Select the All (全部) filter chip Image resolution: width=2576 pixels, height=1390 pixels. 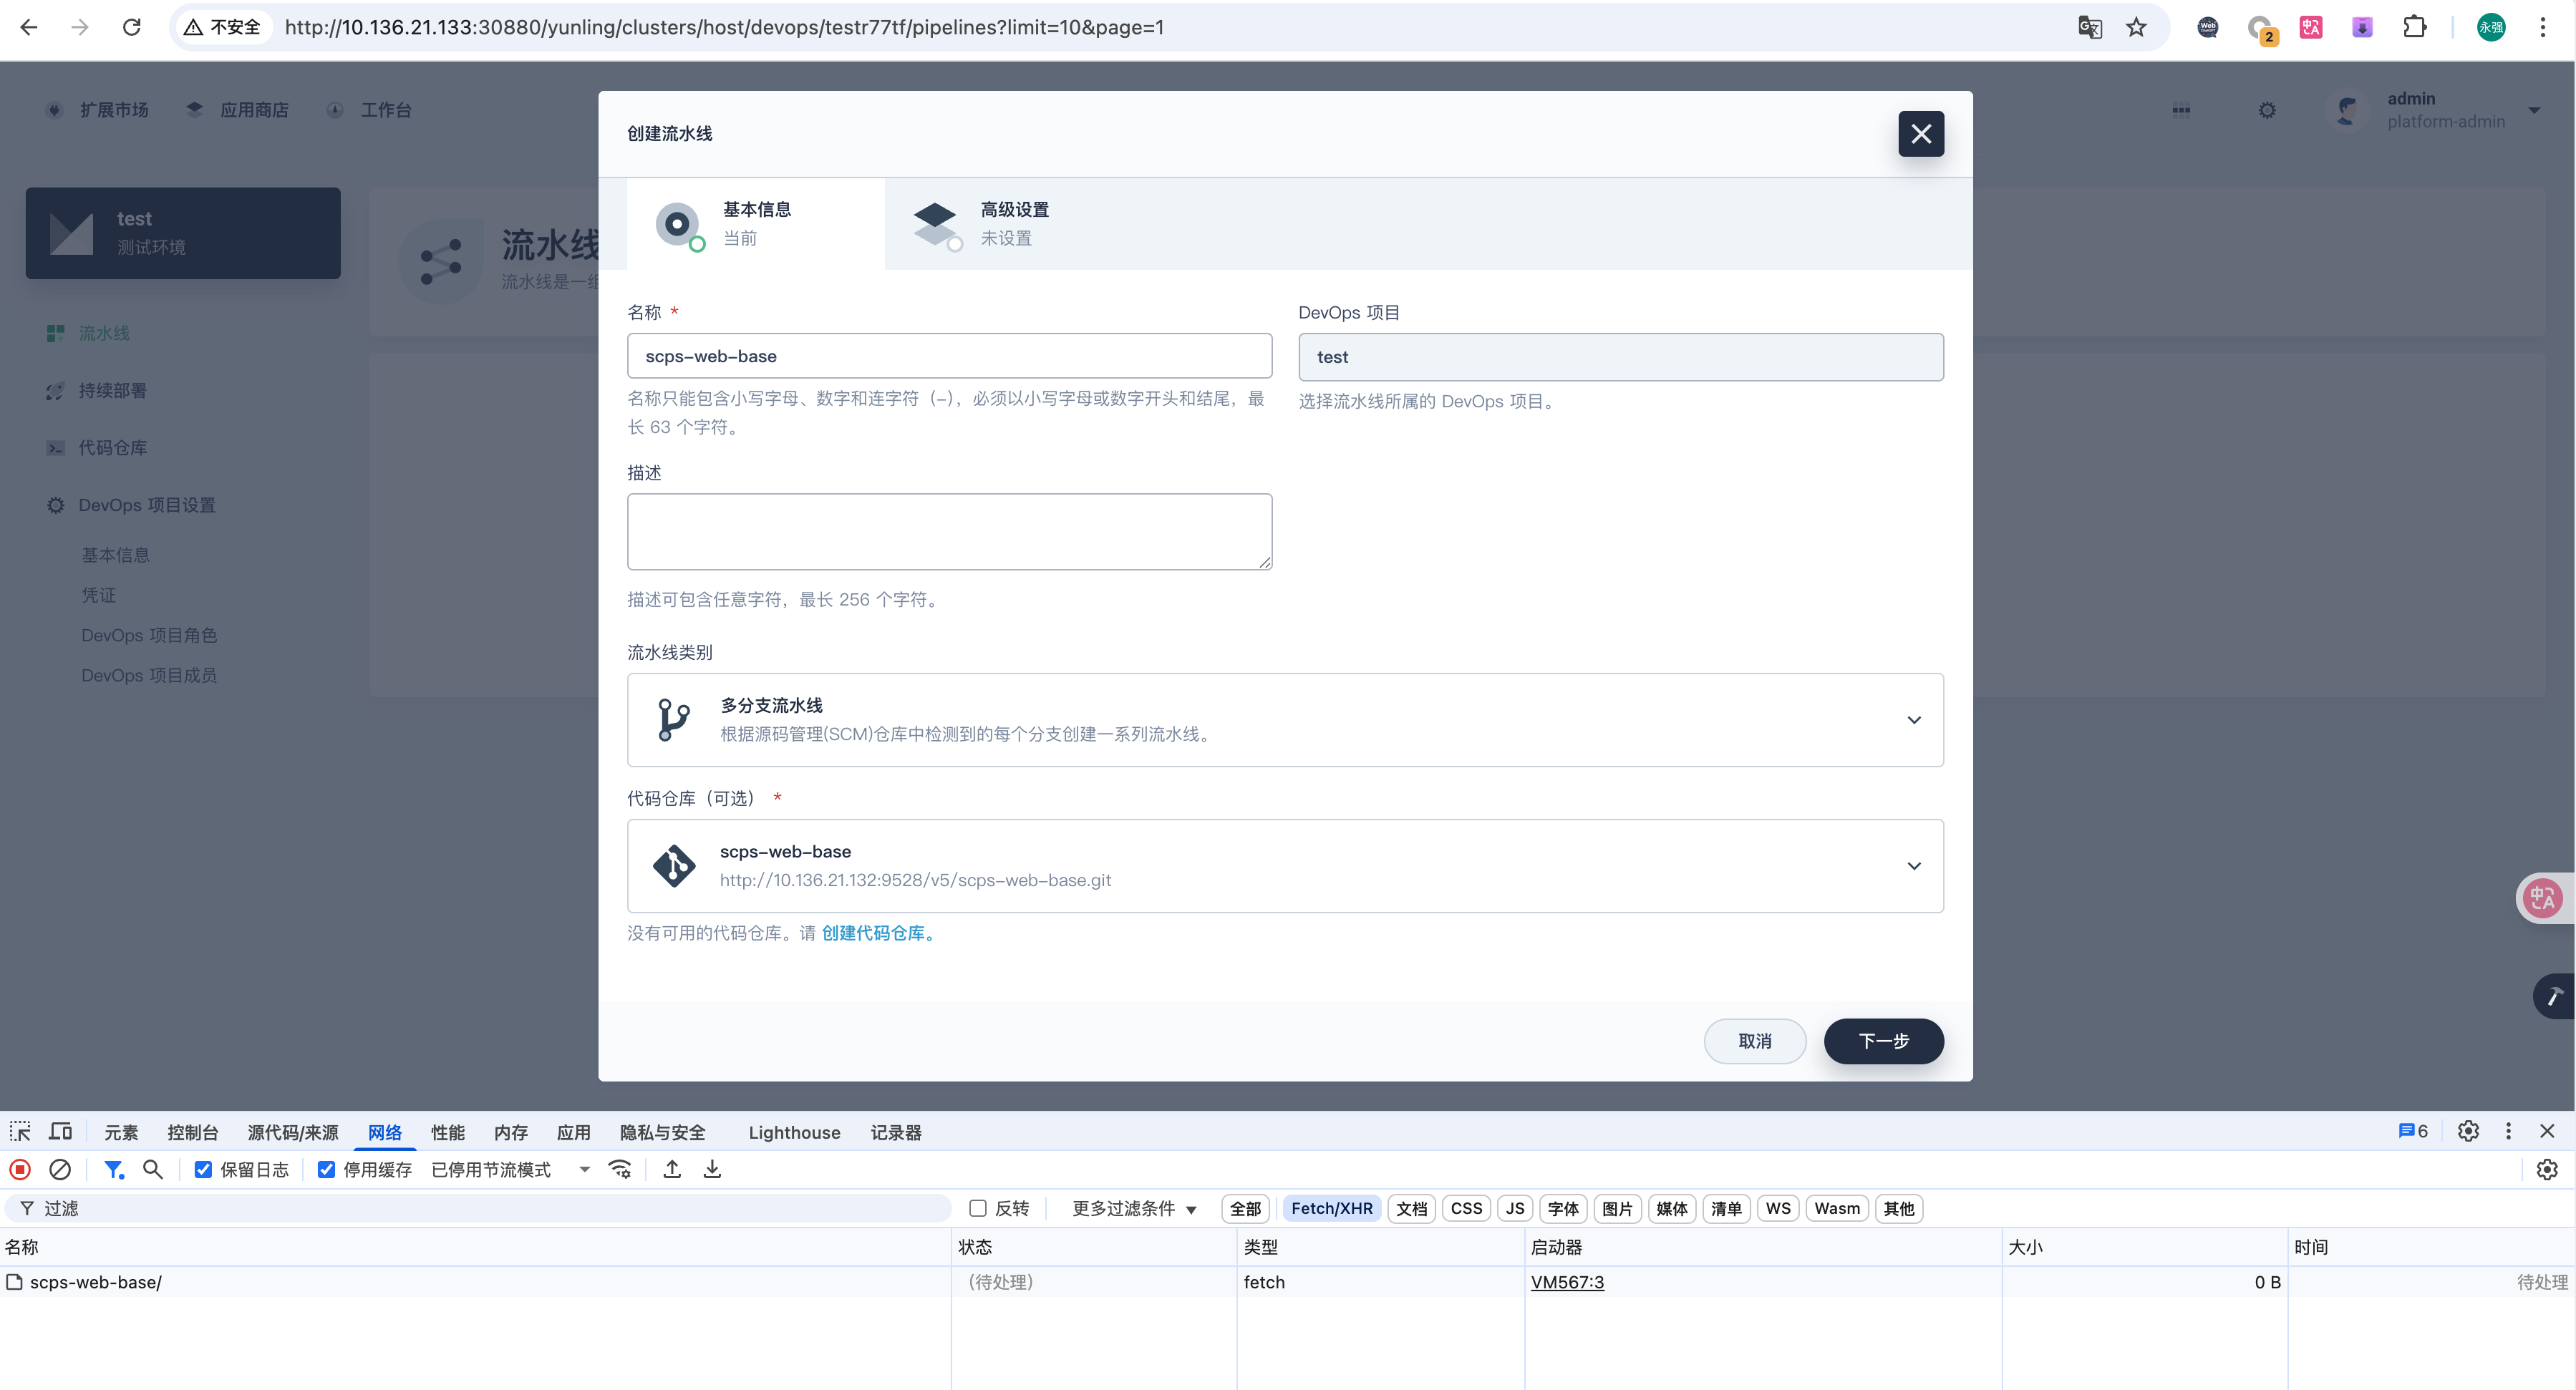pyautogui.click(x=1245, y=1208)
